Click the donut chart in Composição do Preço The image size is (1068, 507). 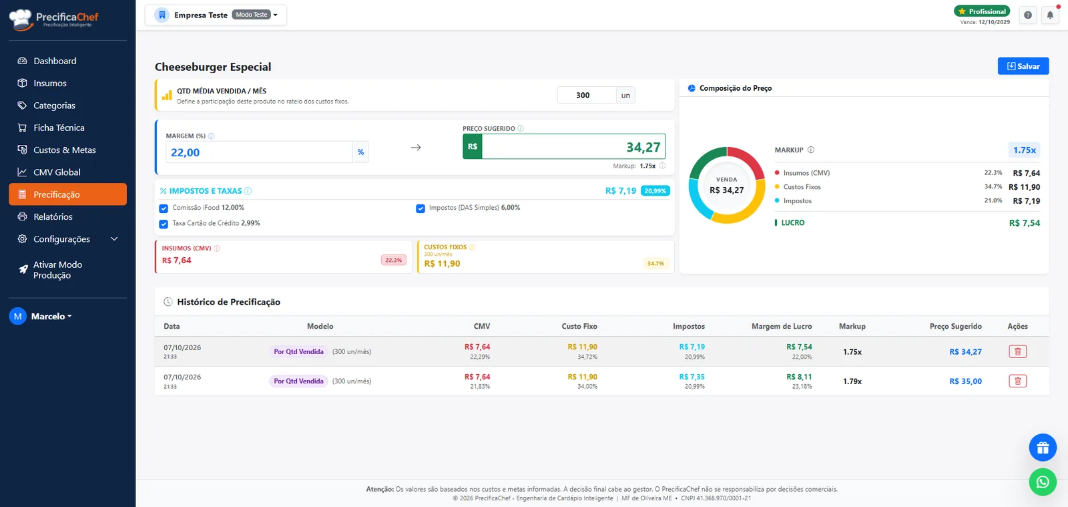point(727,185)
